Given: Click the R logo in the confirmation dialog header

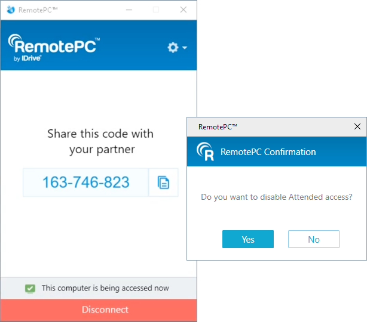Looking at the screenshot, I should click(206, 152).
